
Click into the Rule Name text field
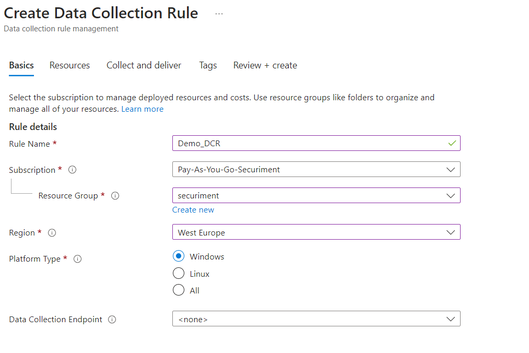[x=308, y=143]
